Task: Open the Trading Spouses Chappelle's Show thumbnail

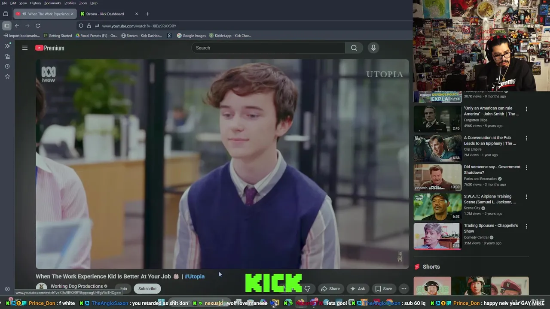Action: pyautogui.click(x=437, y=236)
